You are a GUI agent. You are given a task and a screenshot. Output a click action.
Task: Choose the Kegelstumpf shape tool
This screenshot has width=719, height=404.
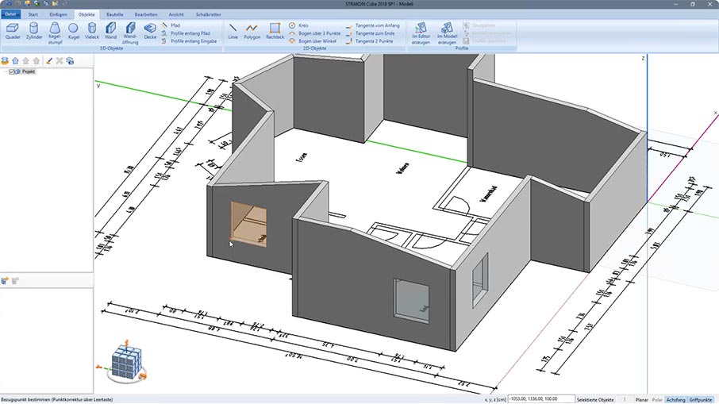point(54,31)
